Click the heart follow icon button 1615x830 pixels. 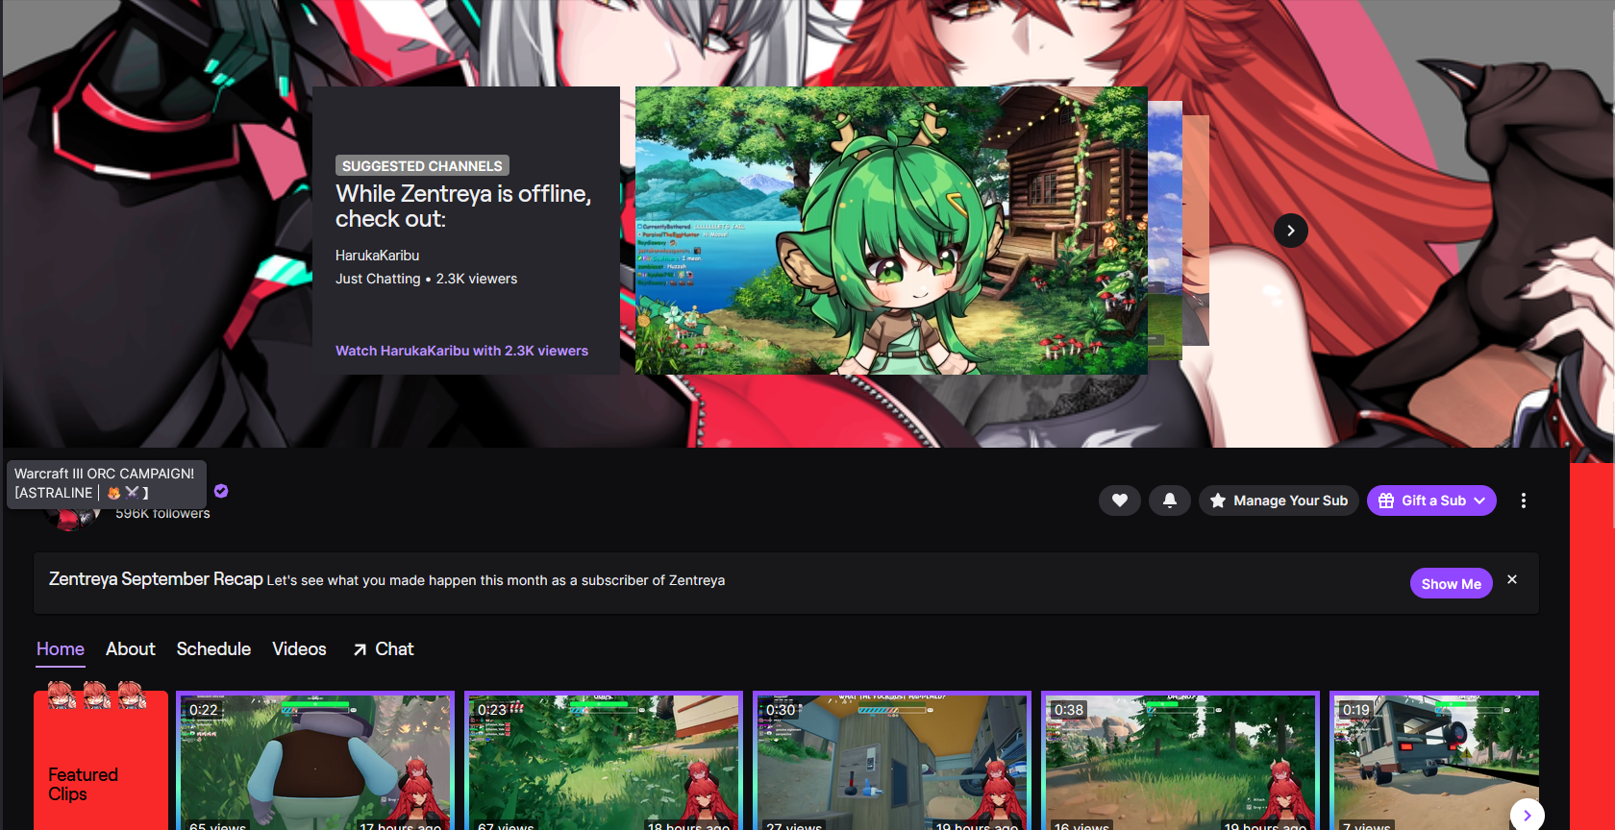[1120, 500]
